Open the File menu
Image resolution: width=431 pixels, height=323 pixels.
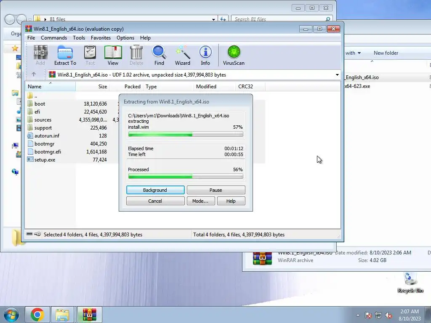point(31,38)
